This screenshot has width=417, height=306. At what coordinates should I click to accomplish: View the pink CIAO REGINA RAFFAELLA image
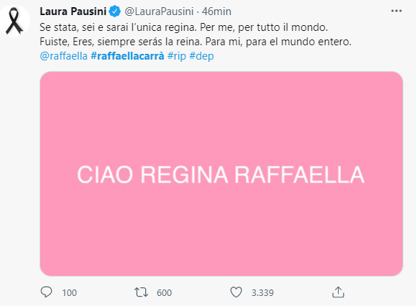tap(221, 174)
